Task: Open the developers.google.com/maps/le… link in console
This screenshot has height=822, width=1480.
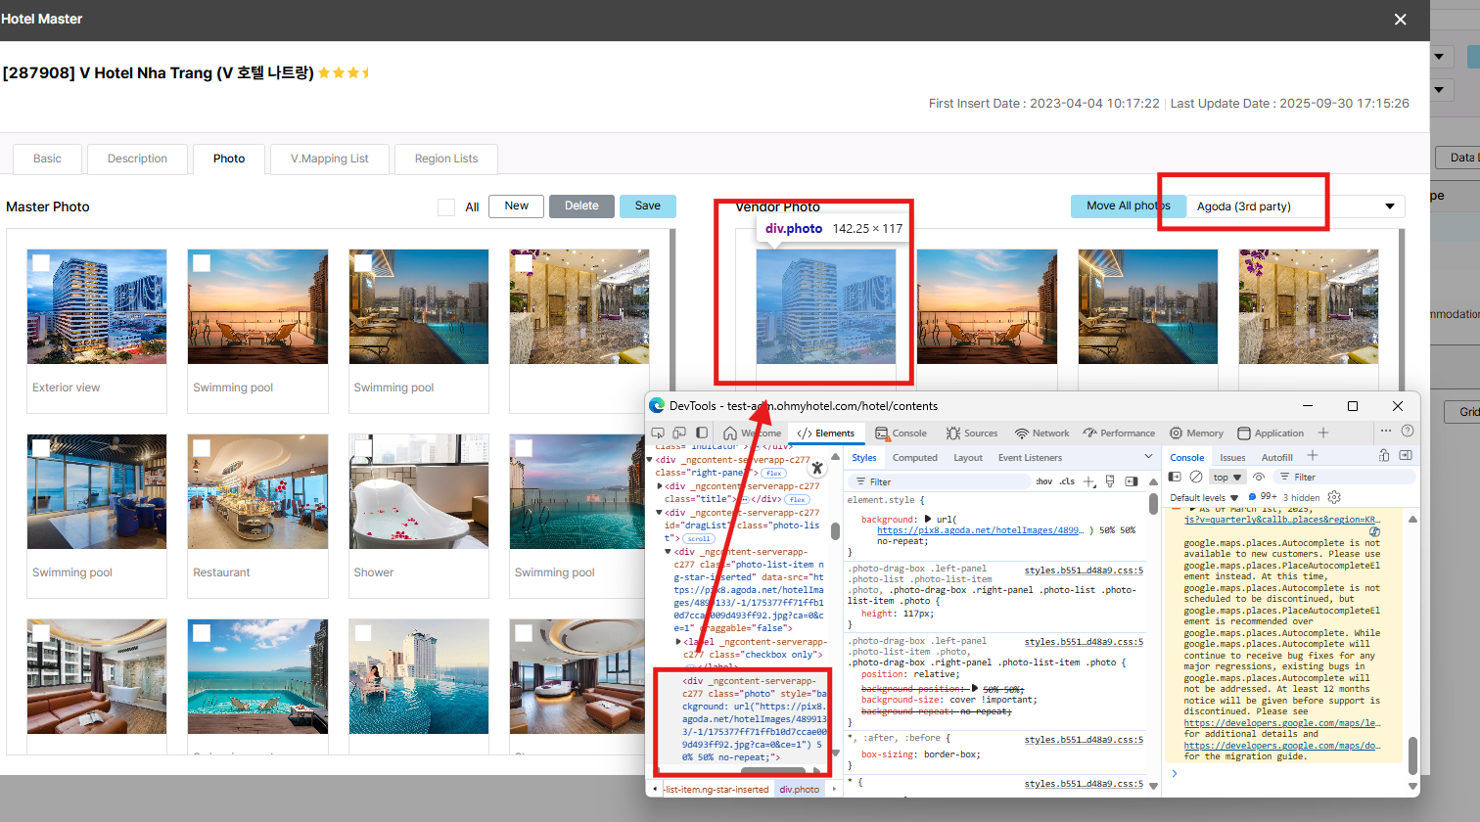Action: tap(1282, 723)
